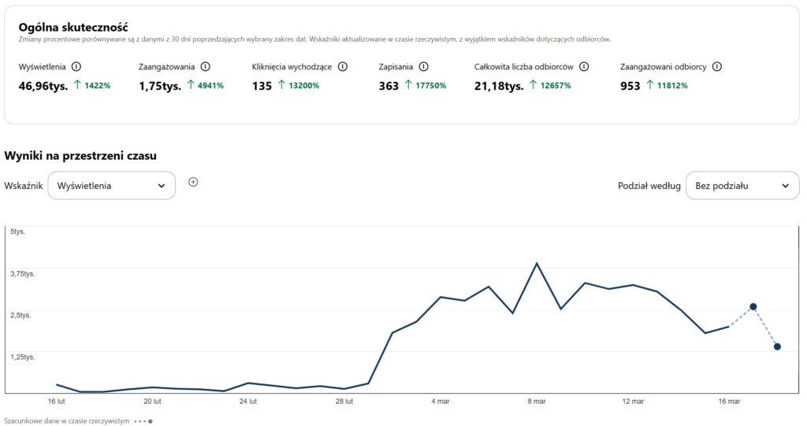Click the plus icon to add a metric

click(193, 182)
